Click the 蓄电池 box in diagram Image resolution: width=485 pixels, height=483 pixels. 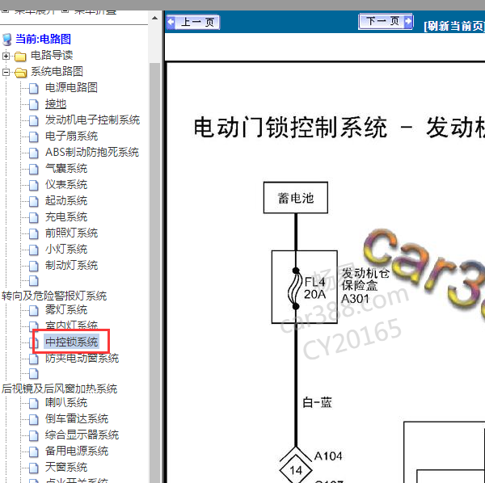tap(295, 198)
